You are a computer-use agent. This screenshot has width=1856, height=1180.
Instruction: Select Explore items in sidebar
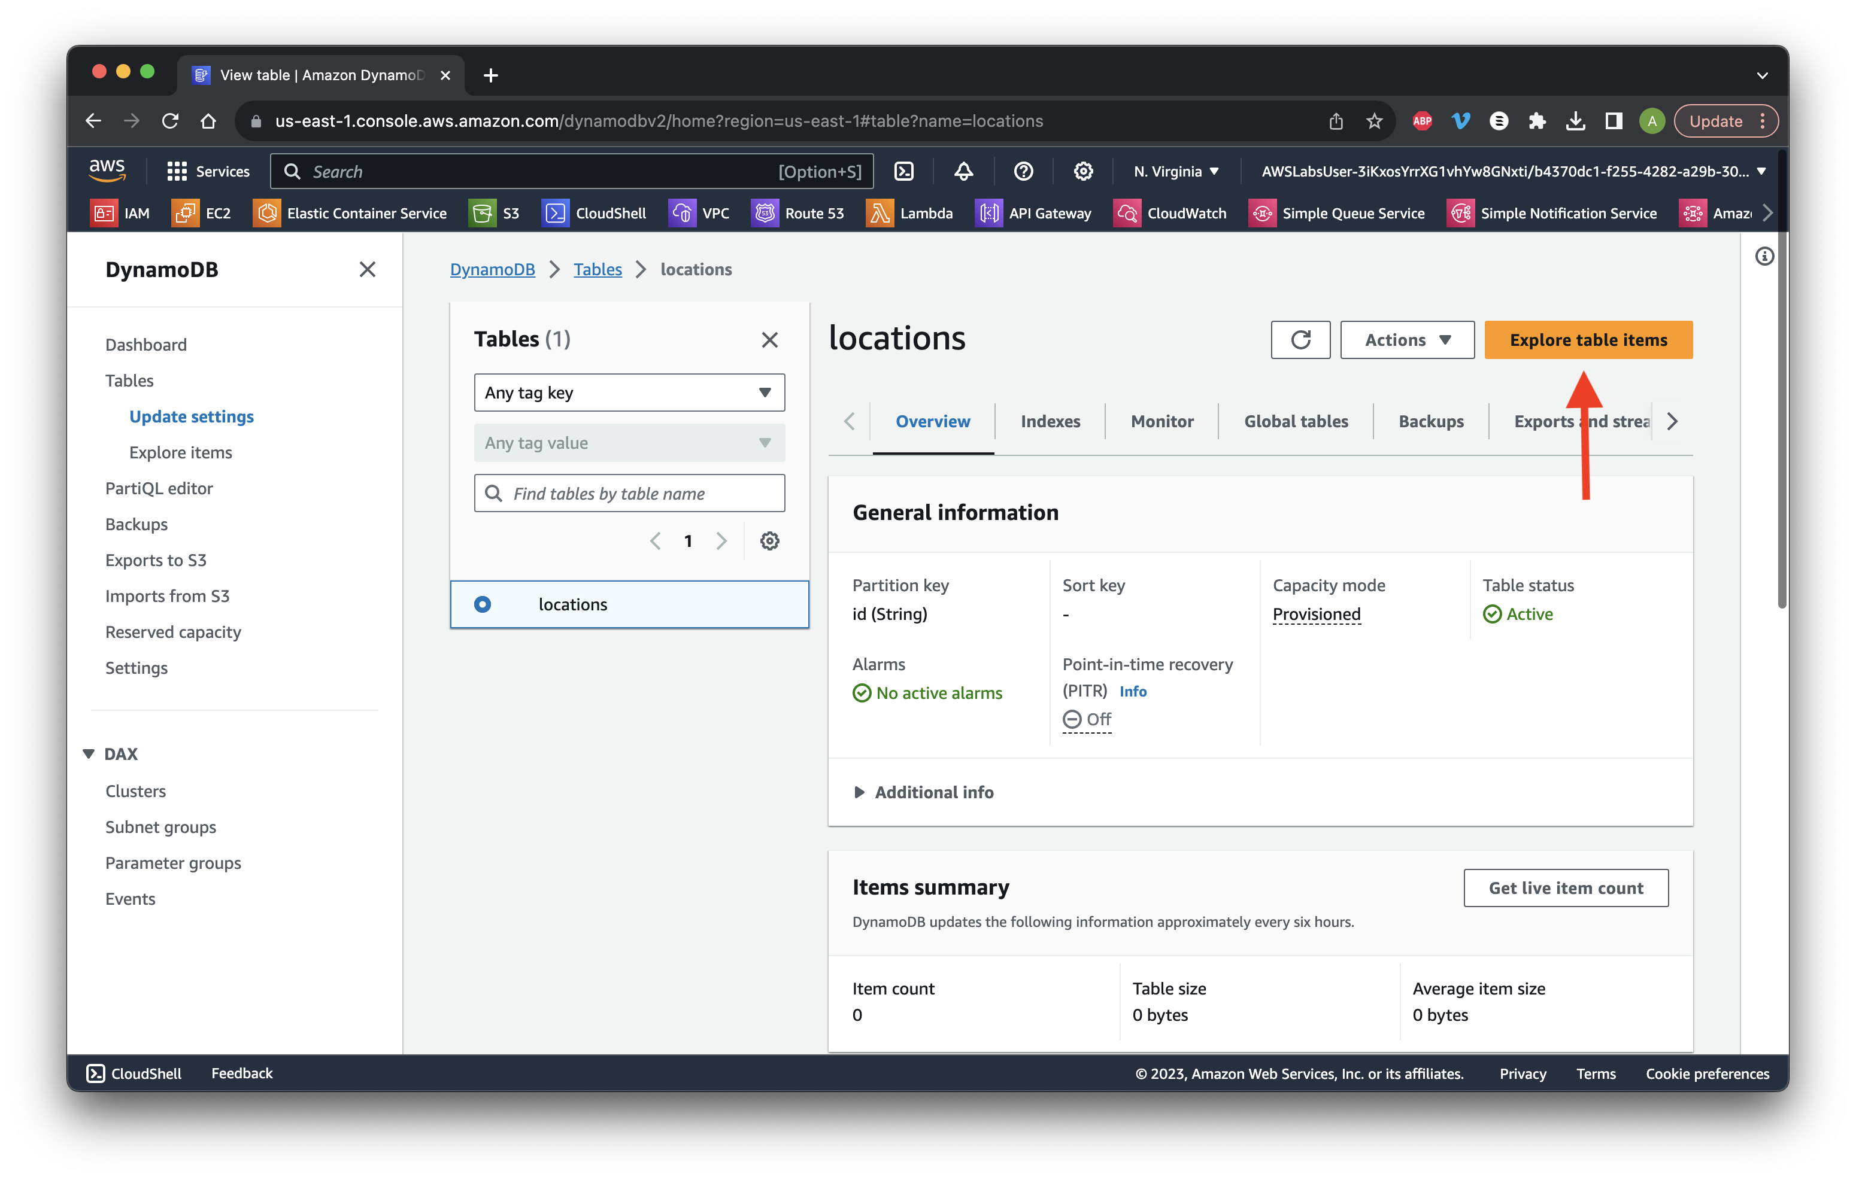(180, 452)
